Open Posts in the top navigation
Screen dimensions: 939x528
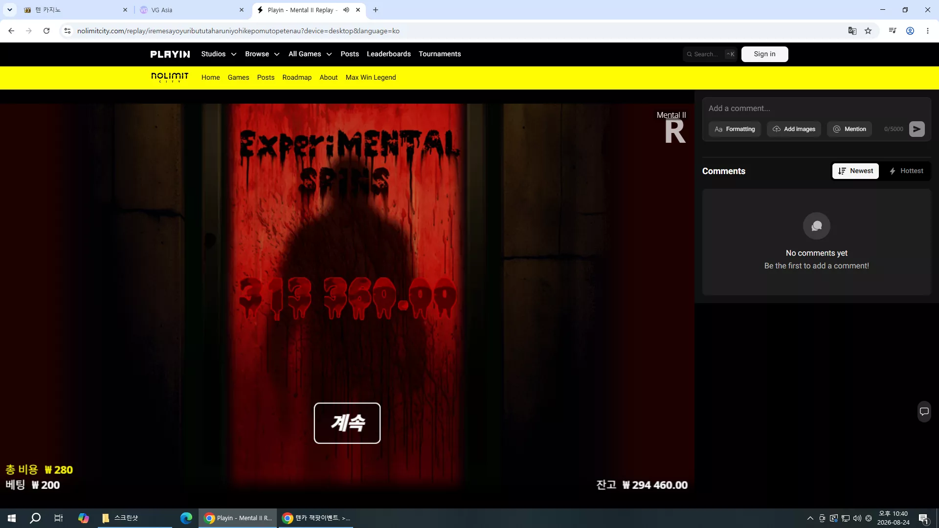[350, 54]
